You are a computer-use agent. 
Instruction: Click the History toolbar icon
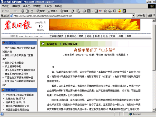tap(72, 11)
